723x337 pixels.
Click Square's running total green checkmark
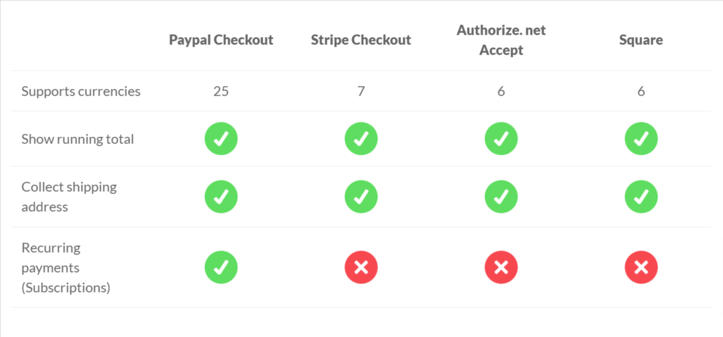[x=641, y=139]
